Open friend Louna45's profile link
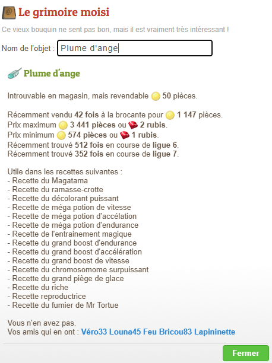Image resolution: width=272 pixels, height=363 pixels. click(x=125, y=332)
